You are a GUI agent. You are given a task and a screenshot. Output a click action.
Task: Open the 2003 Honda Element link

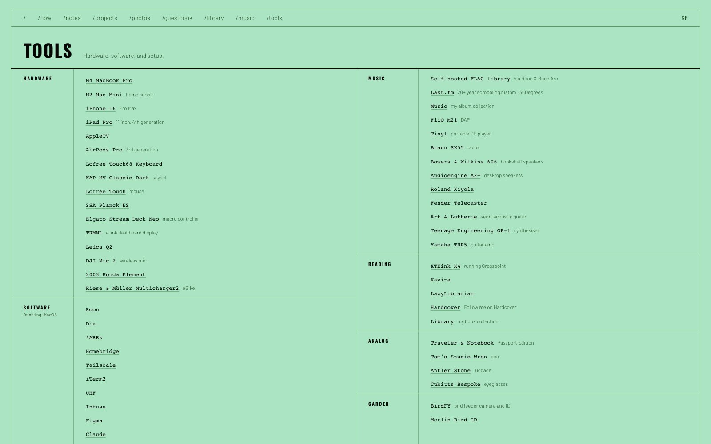tap(116, 274)
